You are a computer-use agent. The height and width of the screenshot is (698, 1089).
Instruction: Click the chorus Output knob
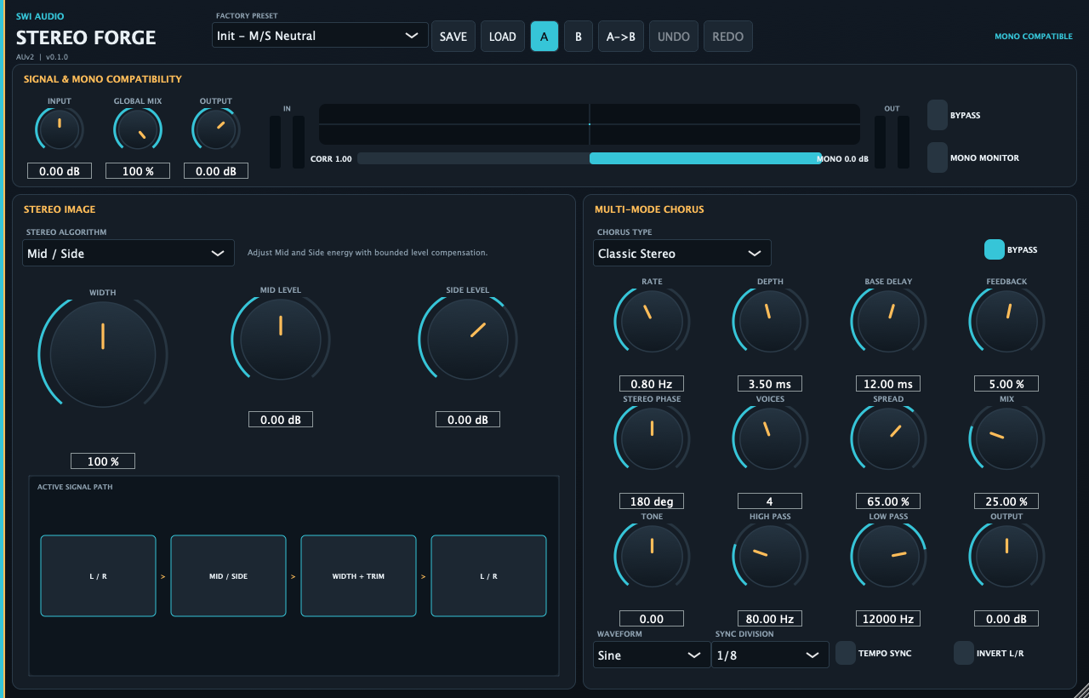[x=1006, y=556]
